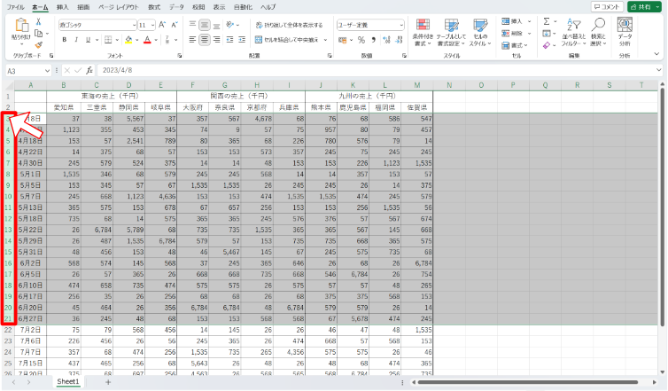Open the ファイル menu tab
Screen dimensions: 668x391
click(15, 7)
